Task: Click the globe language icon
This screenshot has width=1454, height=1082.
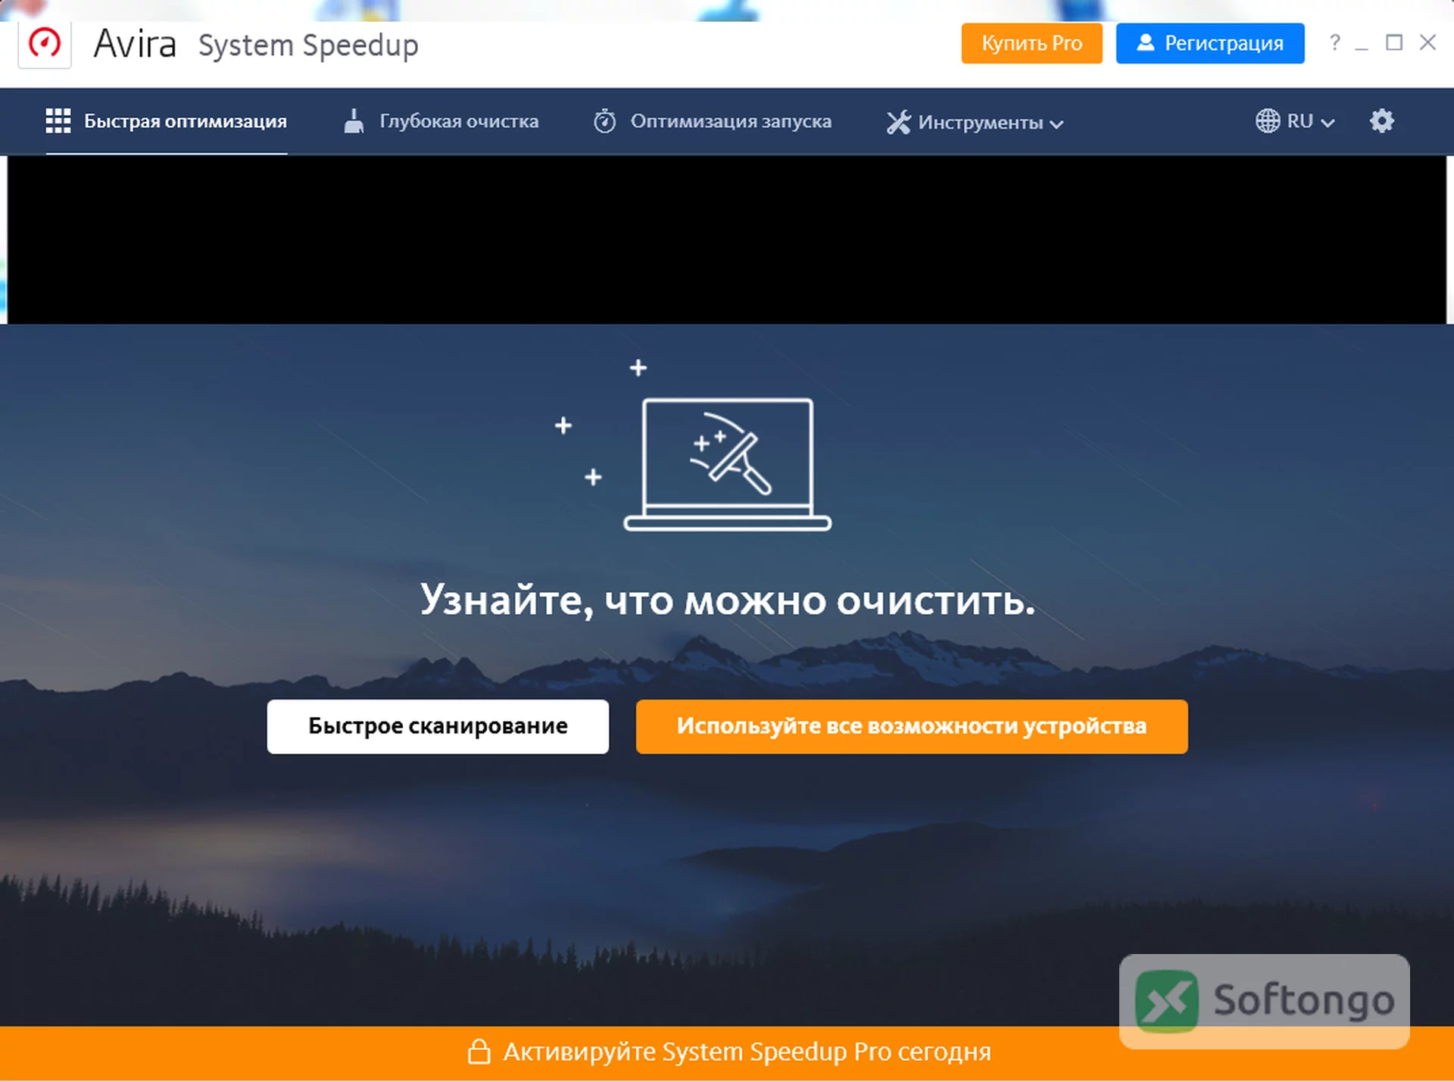Action: 1268,121
